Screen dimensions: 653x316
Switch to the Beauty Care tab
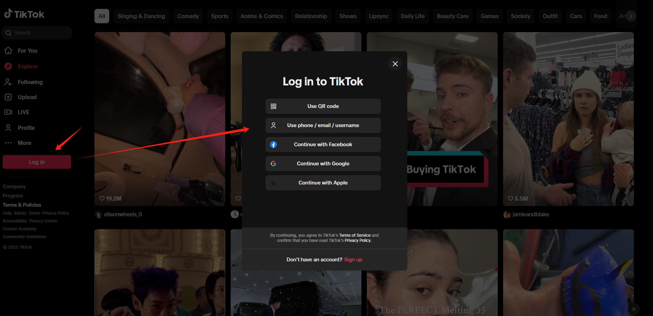(452, 16)
